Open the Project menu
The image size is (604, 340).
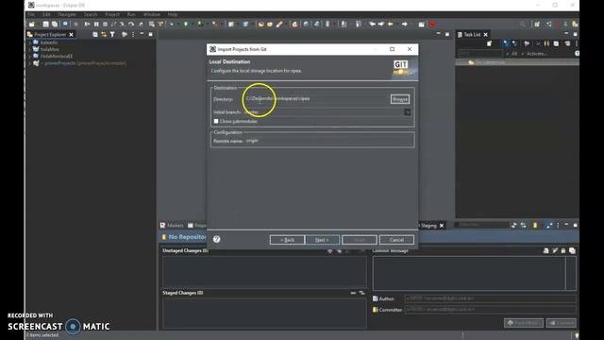coord(112,14)
